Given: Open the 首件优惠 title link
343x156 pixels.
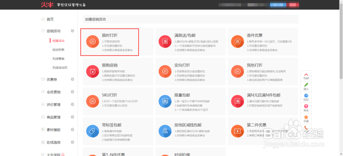Looking at the screenshot, I should click(255, 35).
